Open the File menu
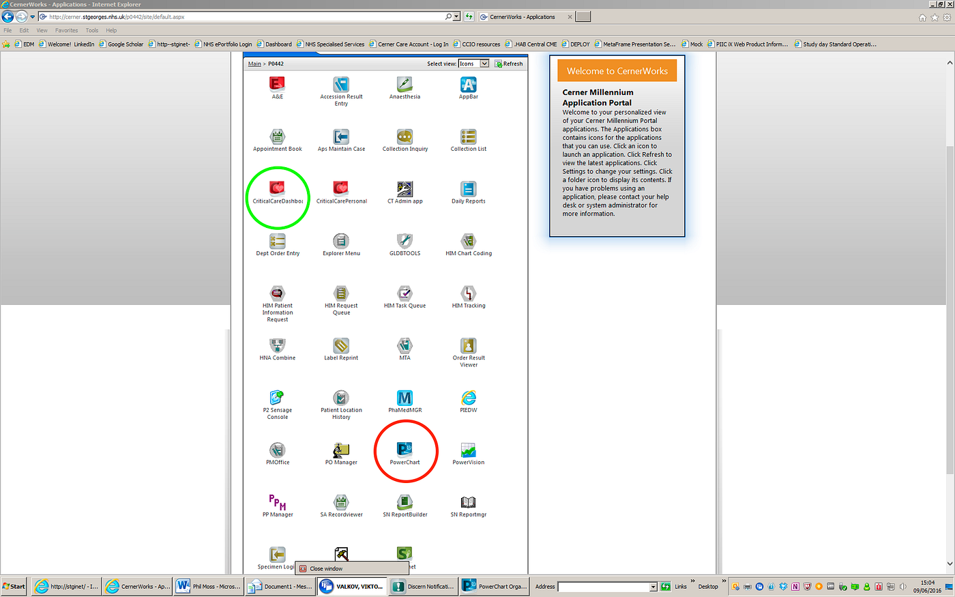 8,31
